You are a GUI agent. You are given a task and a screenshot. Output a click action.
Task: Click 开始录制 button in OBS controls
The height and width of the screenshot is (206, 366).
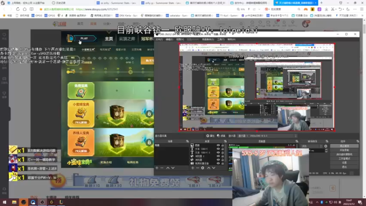coord(344,150)
